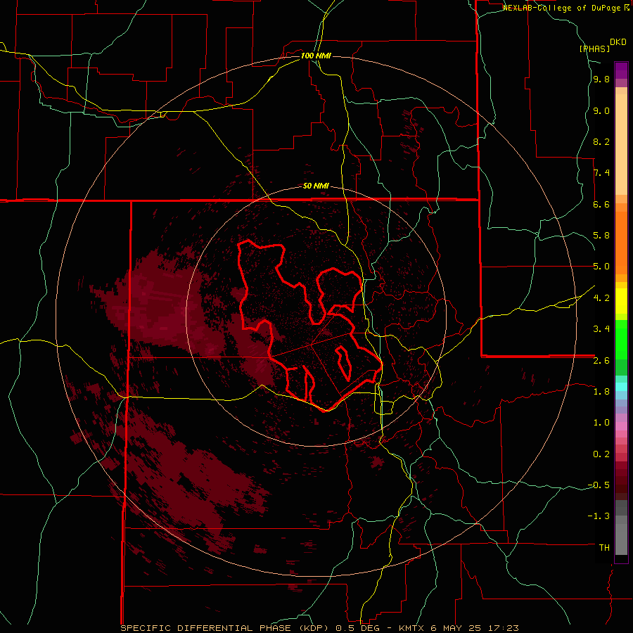Click the -0.5 legend value
The width and height of the screenshot is (633, 633).
(599, 485)
